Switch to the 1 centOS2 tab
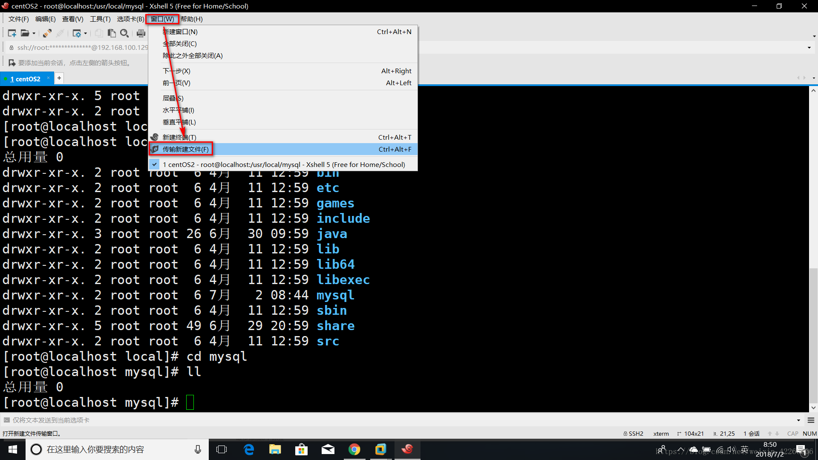Screen dimensions: 818x460 pyautogui.click(x=26, y=79)
